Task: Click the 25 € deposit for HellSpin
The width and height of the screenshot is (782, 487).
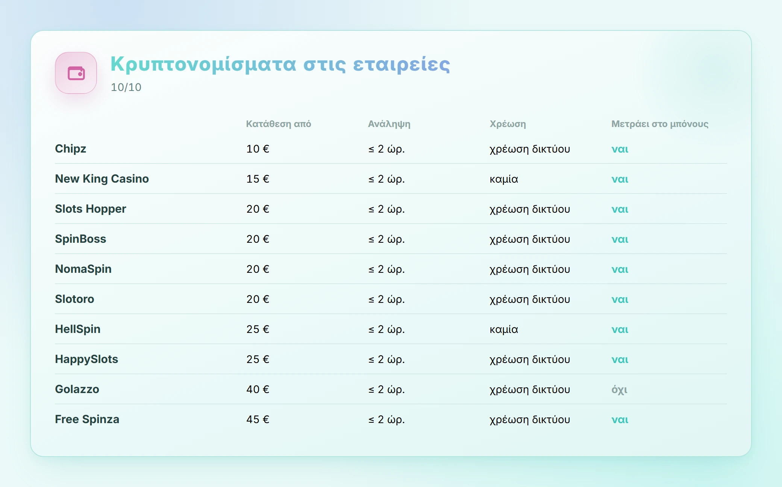Action: pos(258,329)
